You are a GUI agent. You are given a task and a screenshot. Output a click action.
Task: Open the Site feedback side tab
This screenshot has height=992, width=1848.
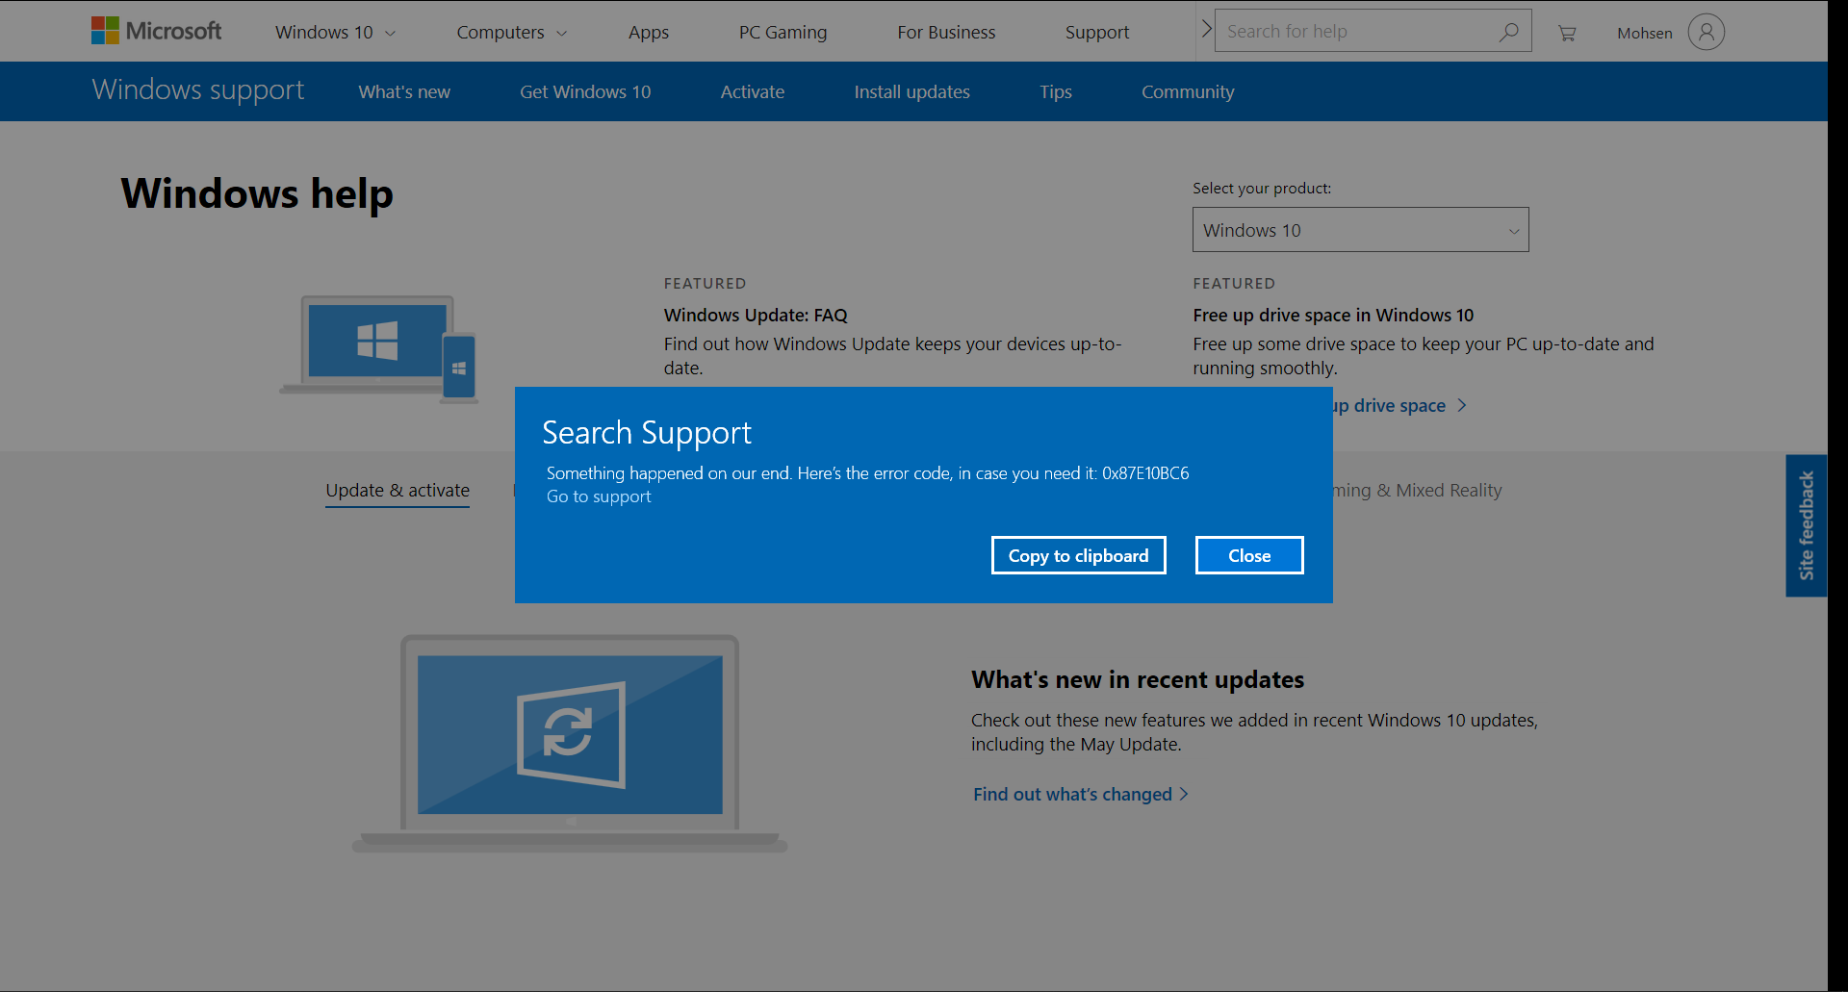tap(1806, 525)
